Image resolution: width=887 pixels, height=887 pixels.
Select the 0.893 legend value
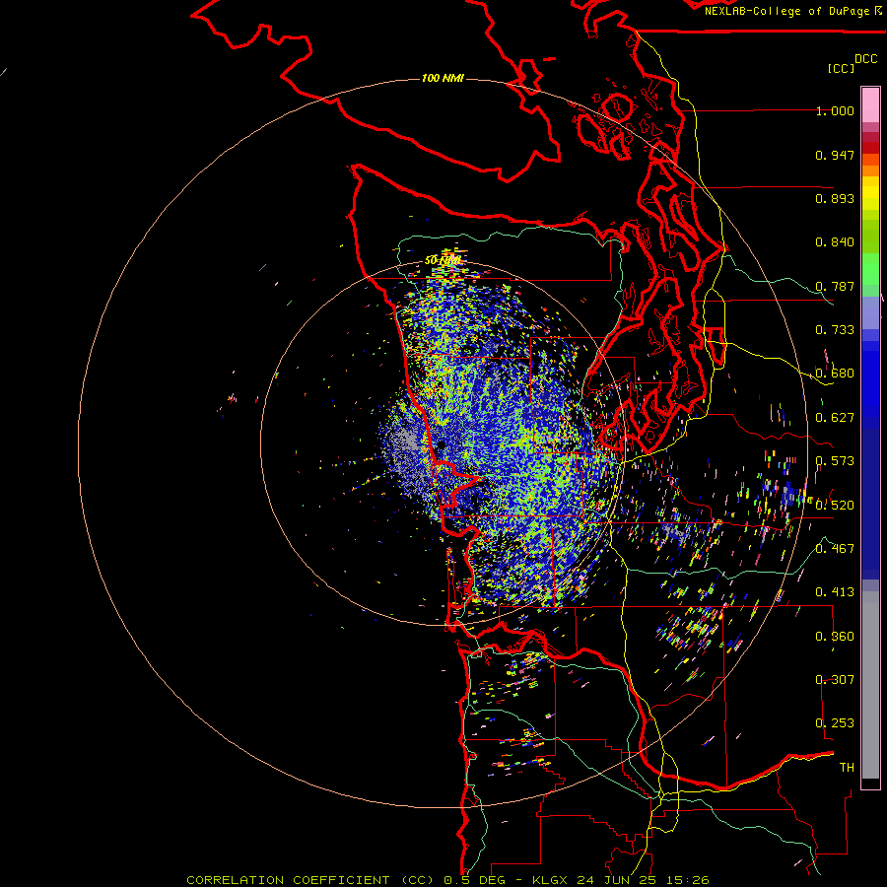point(835,198)
